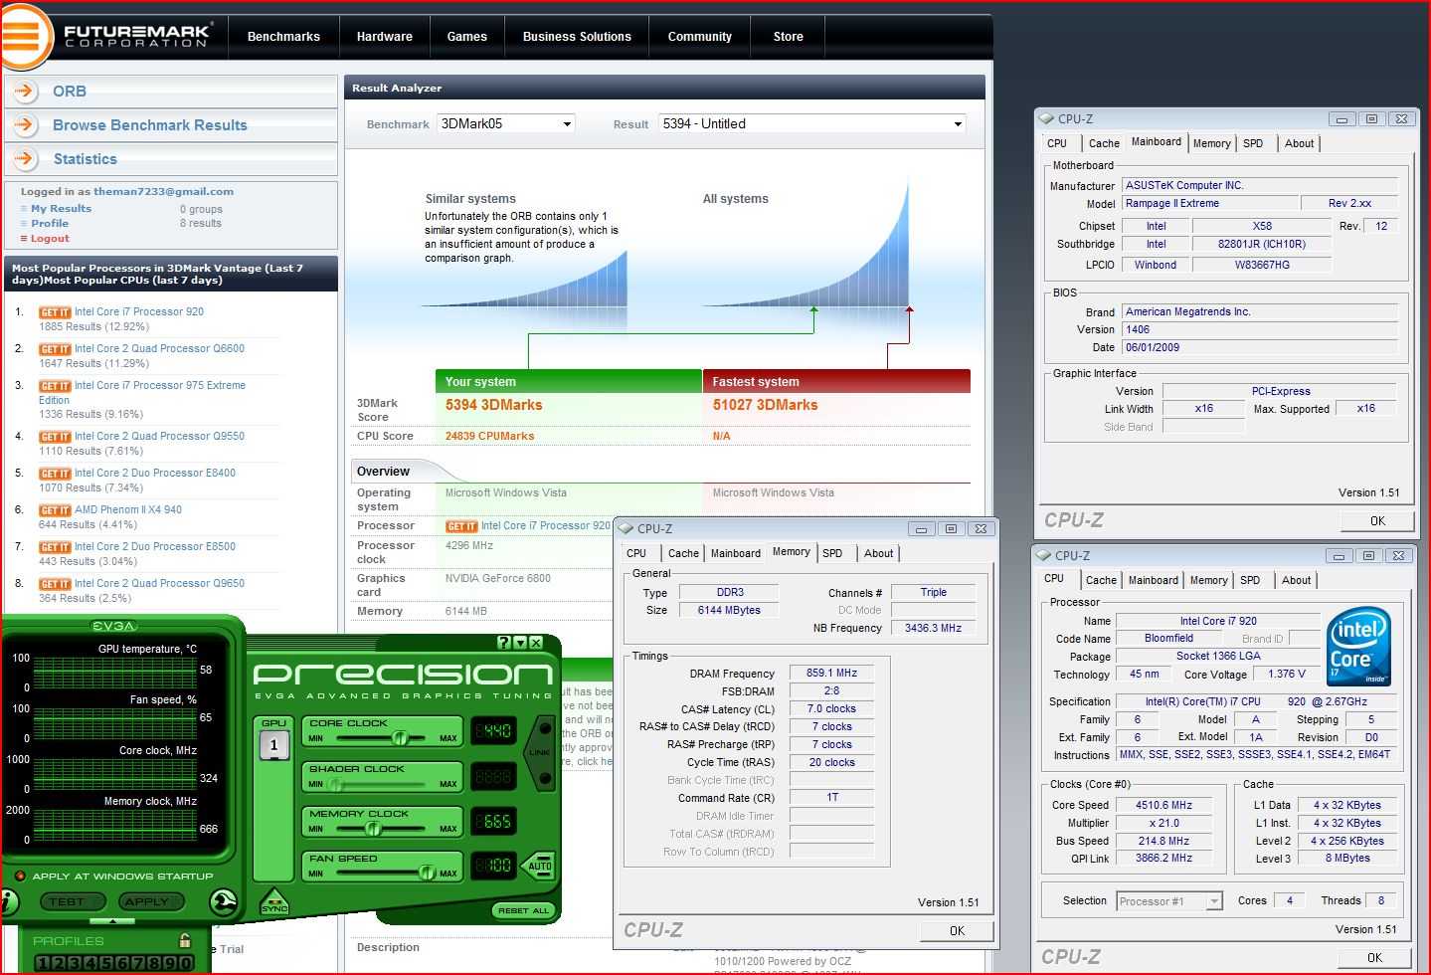Select GPU 1 button in Precision
1431x975 pixels.
coord(274,744)
